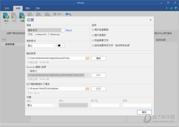Click the Email link
The width and height of the screenshot is (179, 127).
point(69,30)
